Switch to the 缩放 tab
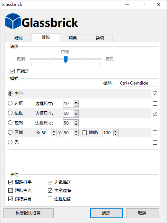167x223 pixels. [18, 38]
